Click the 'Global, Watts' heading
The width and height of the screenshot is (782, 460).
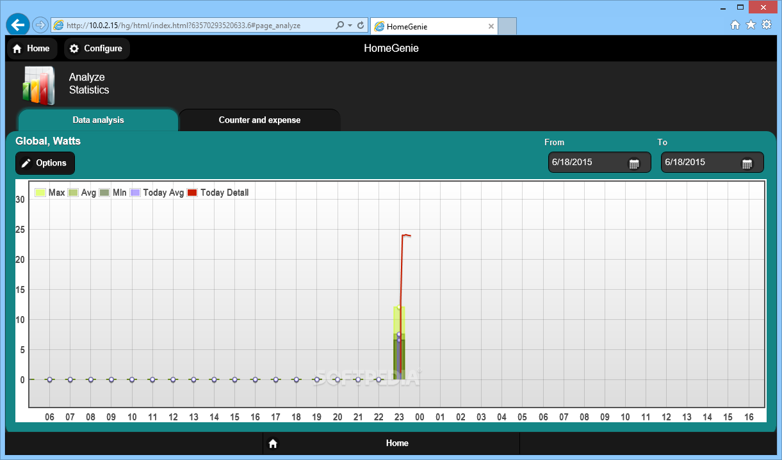click(48, 141)
